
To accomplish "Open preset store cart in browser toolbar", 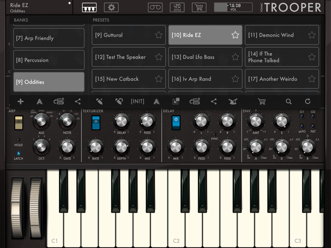I will pyautogui.click(x=262, y=102).
